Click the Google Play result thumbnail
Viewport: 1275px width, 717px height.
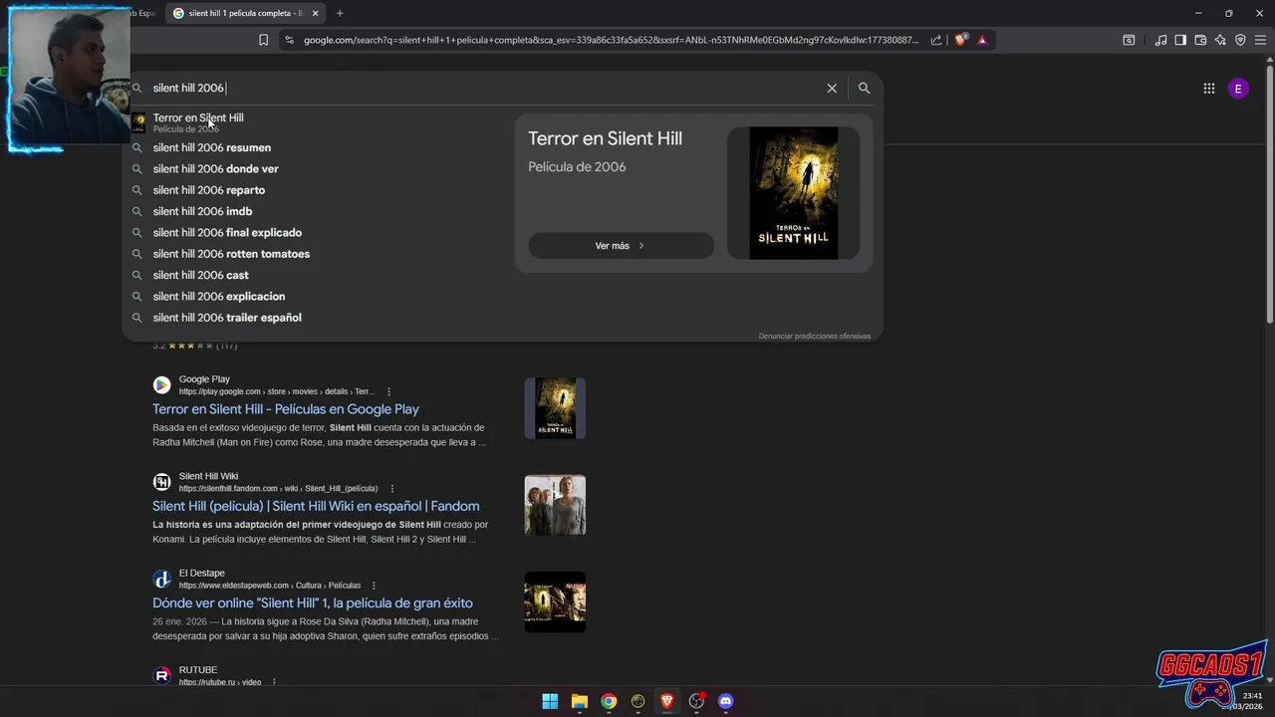[x=555, y=408]
